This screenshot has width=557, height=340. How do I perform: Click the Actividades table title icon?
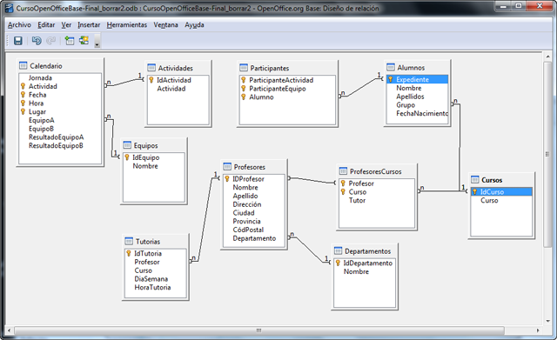coord(151,68)
